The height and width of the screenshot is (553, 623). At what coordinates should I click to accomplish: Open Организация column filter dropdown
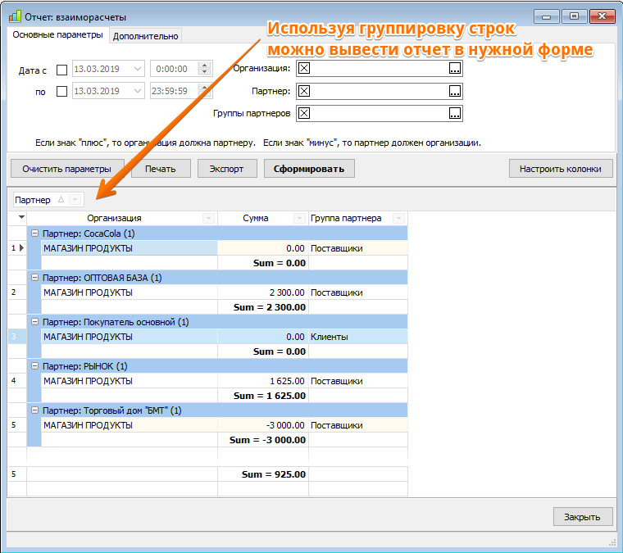click(208, 218)
